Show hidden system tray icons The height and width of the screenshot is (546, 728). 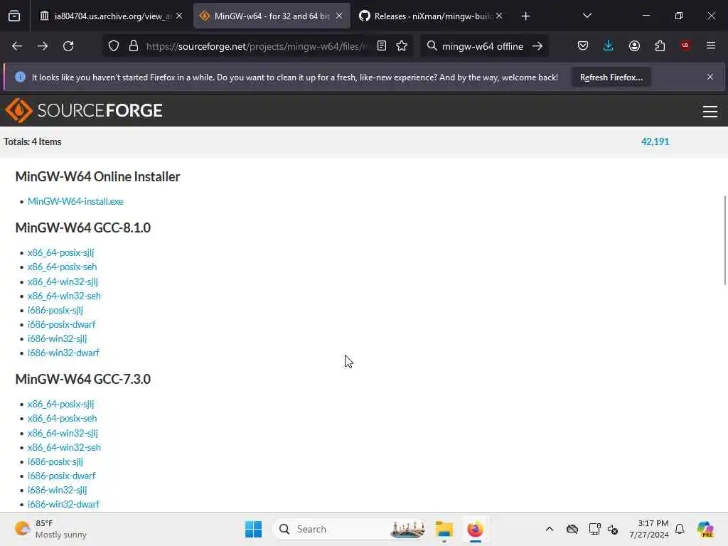(x=550, y=529)
